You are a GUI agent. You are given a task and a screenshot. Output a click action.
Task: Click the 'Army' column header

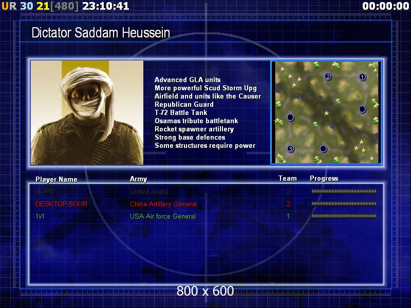pos(138,179)
